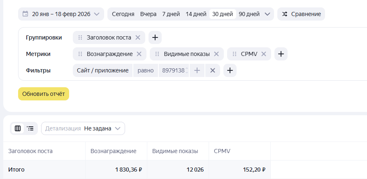Remove the Видимые показы metric
The width and height of the screenshot is (367, 179).
point(216,54)
